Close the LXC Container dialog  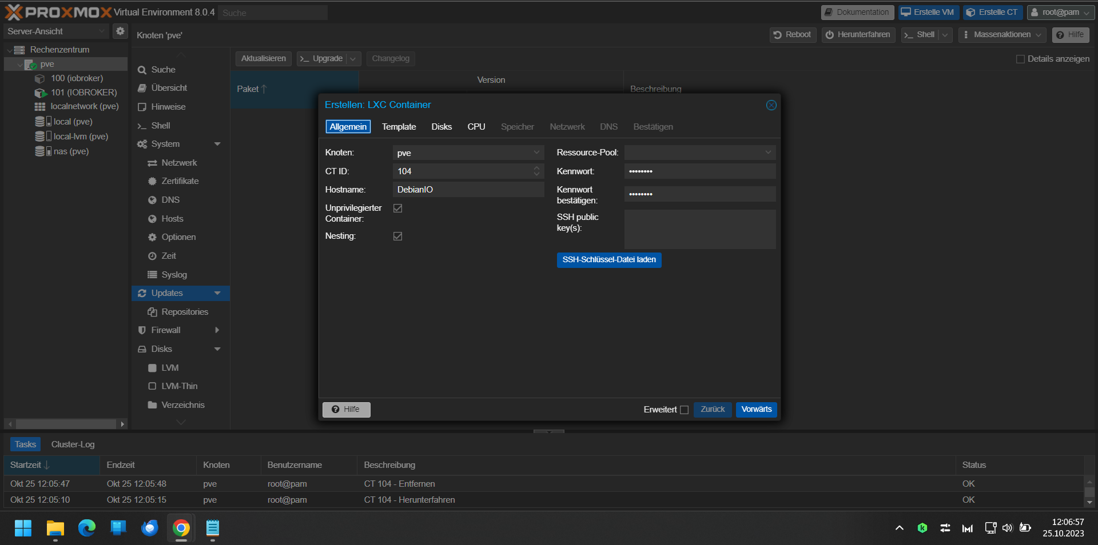771,105
